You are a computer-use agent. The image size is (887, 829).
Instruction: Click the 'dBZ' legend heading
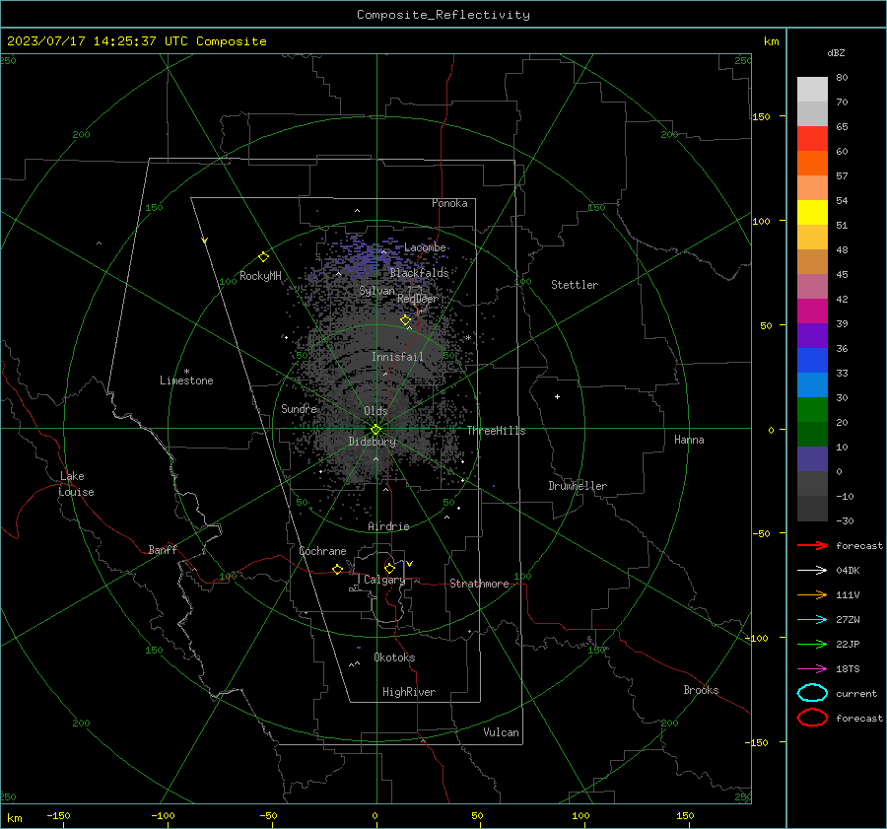[x=836, y=53]
